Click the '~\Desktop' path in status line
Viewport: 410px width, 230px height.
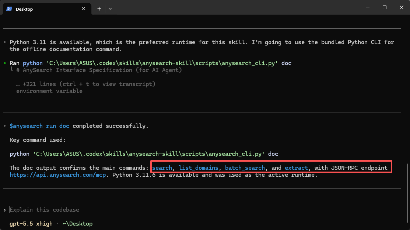tap(77, 224)
